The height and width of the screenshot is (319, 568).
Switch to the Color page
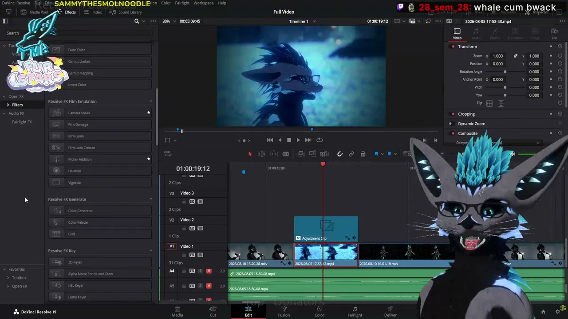(319, 312)
